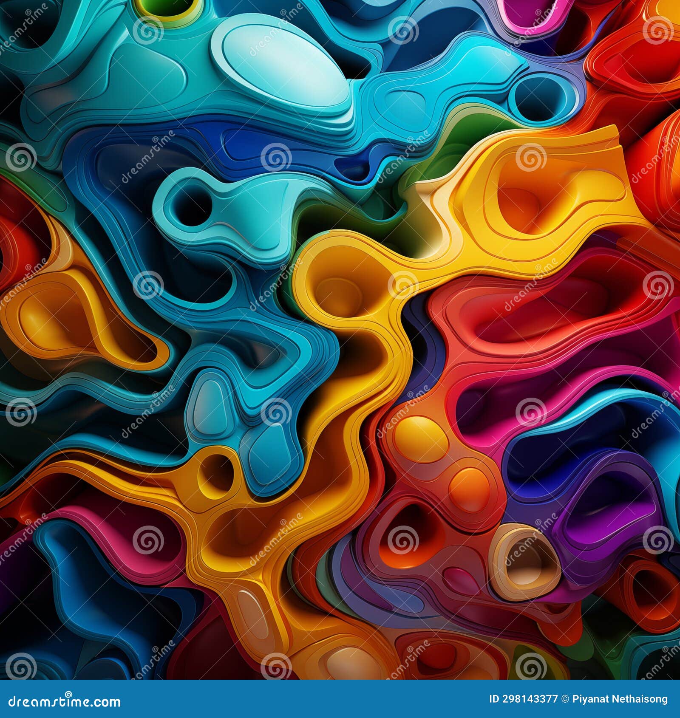Select the blue watermark footer bar
680x718 pixels.
340,699
